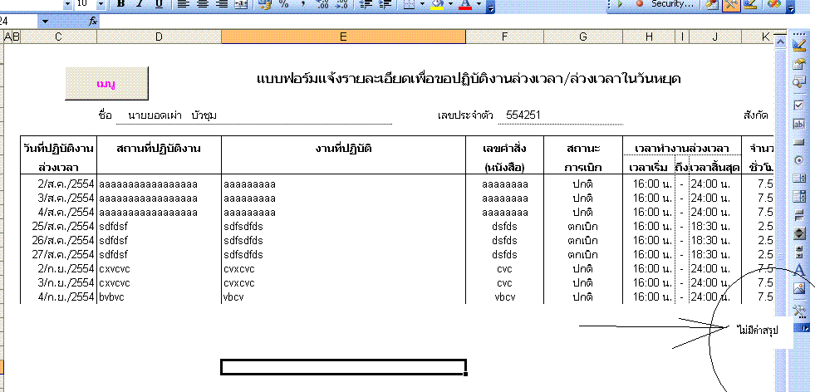Image resolution: width=815 pixels, height=392 pixels.
Task: Open the font size dropdown
Action: [103, 4]
